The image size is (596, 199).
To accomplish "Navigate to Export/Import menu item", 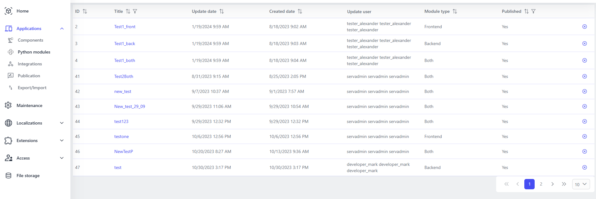I will click(32, 88).
